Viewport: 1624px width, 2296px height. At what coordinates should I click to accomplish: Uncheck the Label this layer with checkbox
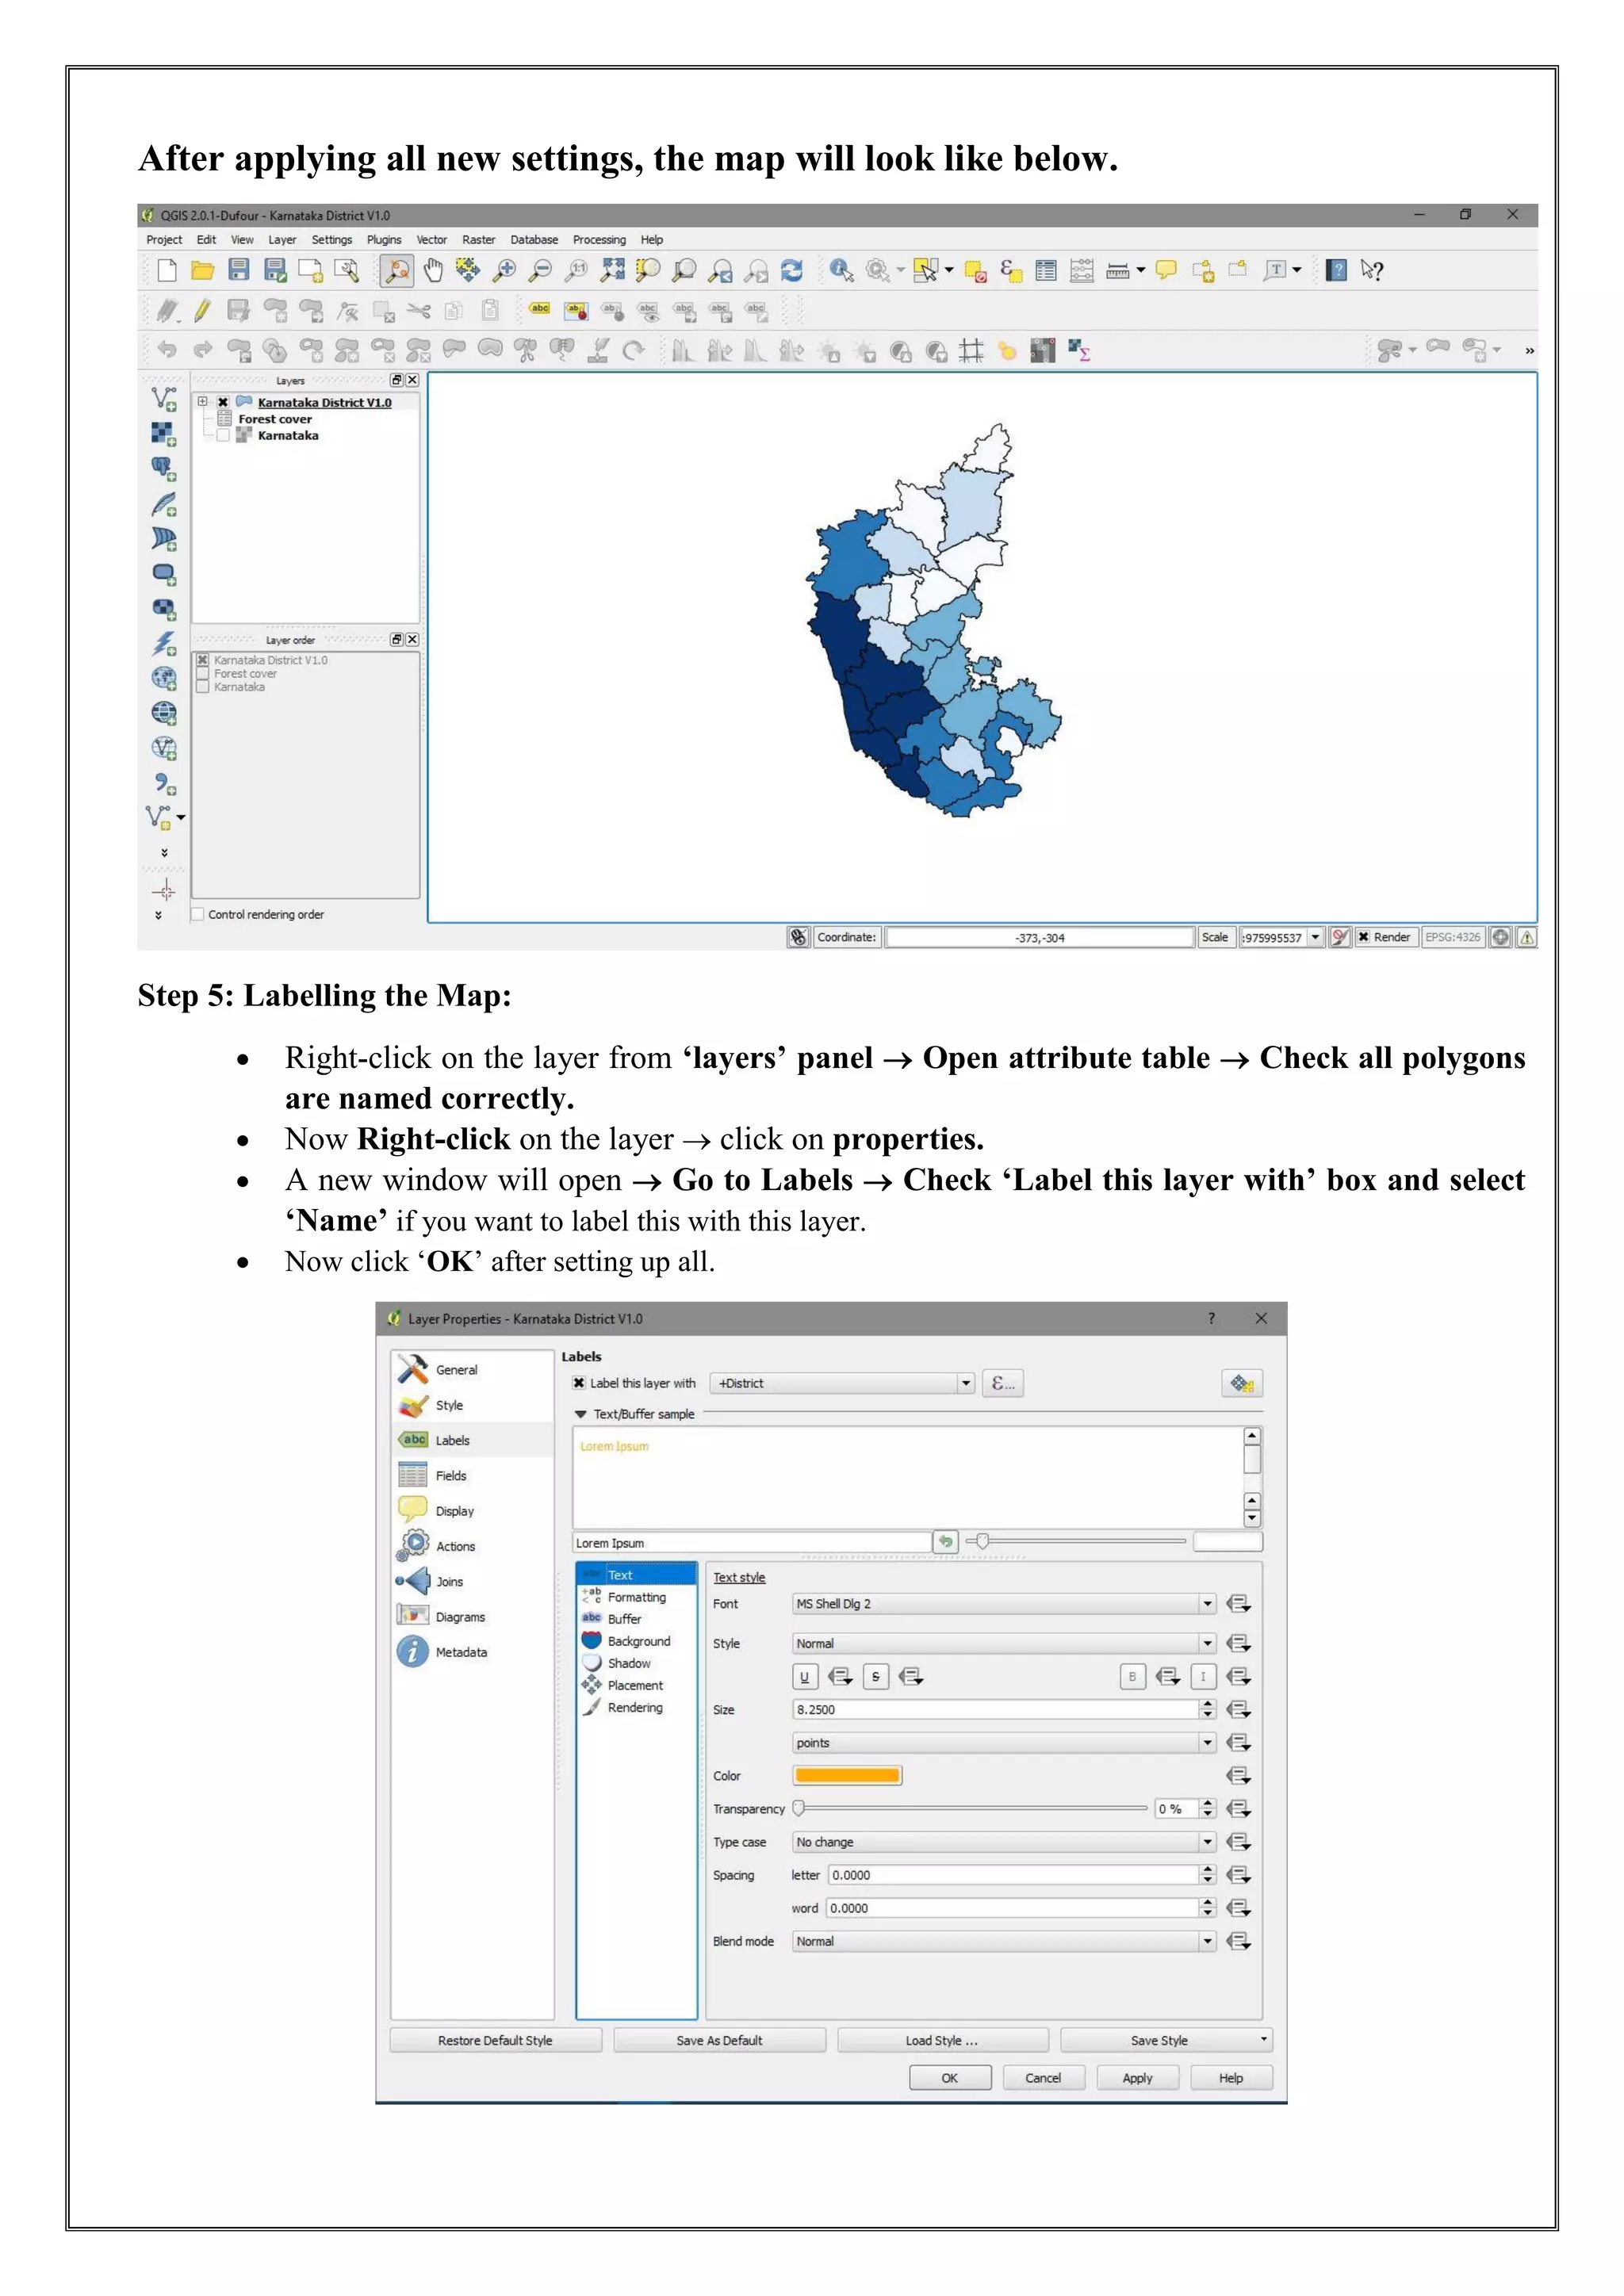579,1383
